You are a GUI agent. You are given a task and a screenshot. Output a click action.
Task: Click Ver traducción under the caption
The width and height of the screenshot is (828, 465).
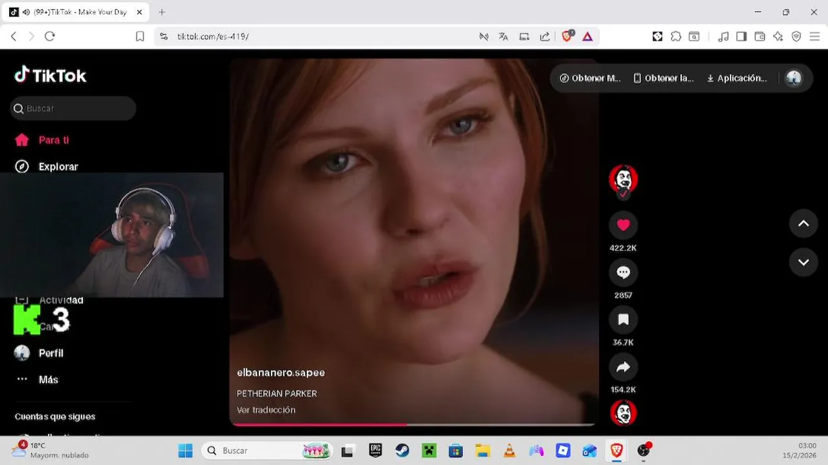pos(266,410)
